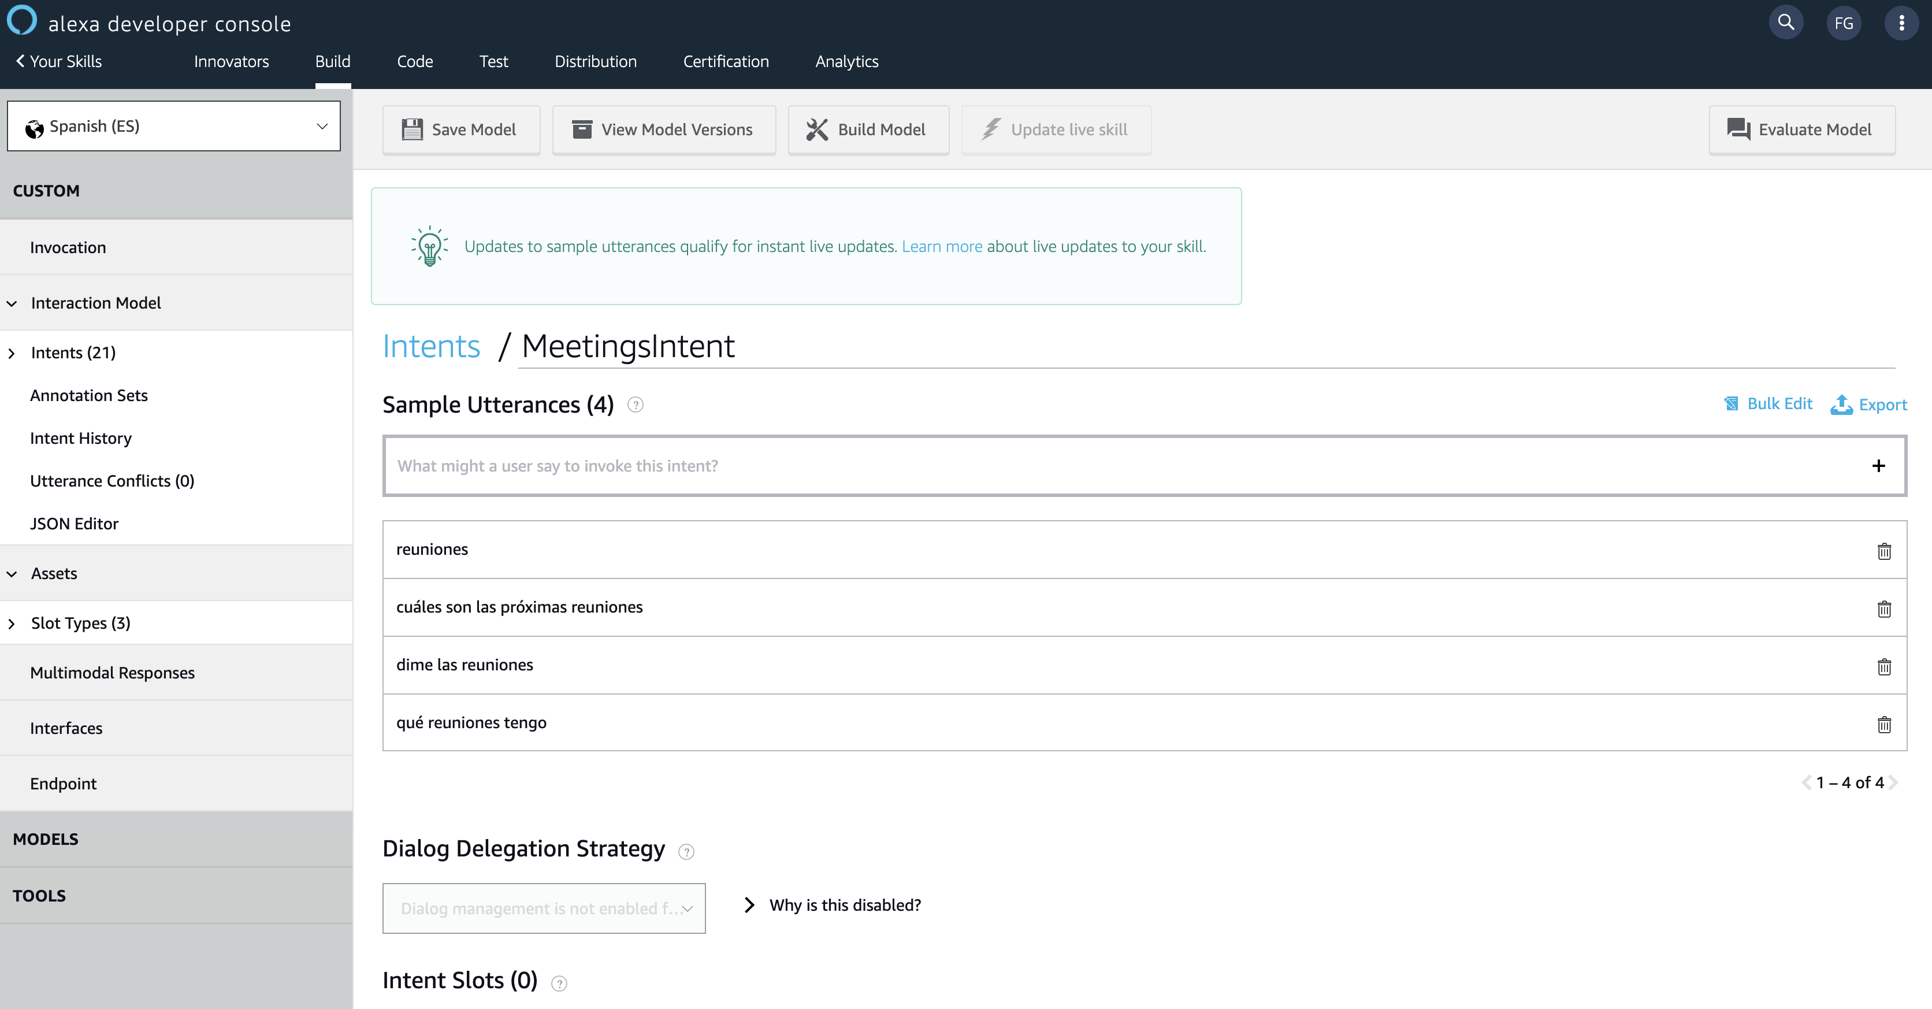Screen dimensions: 1932x1009
Task: Expand the Slot Types 3 section
Action: (x=13, y=623)
